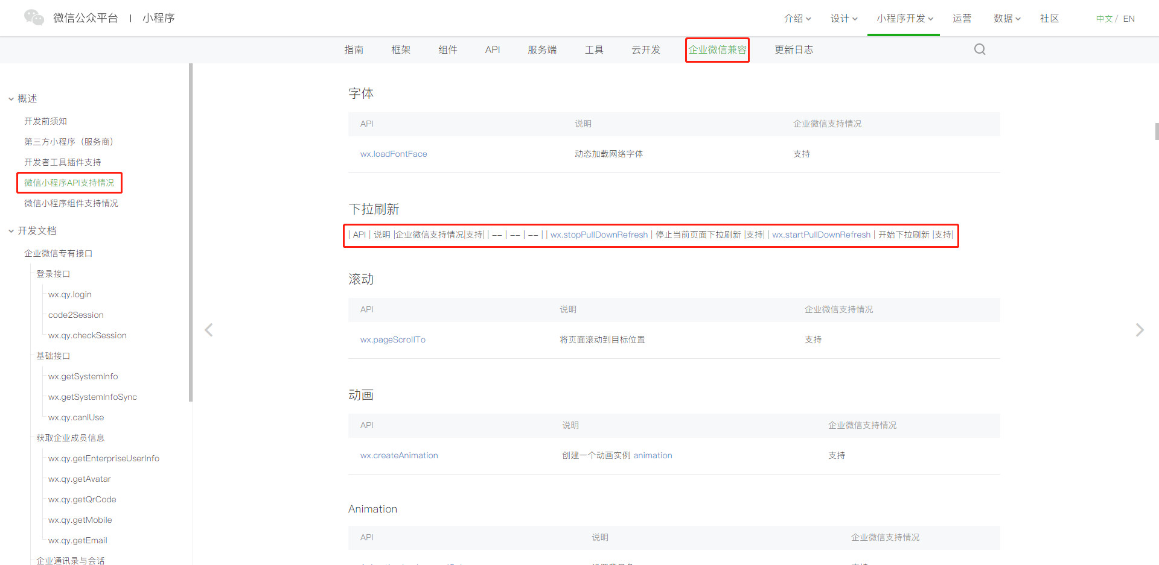Open wx.qy.getEmail in sidebar
The width and height of the screenshot is (1159, 565).
pos(78,540)
